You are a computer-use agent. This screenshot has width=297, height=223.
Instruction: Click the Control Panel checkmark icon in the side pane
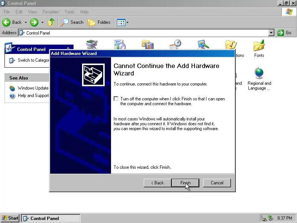(x=10, y=48)
